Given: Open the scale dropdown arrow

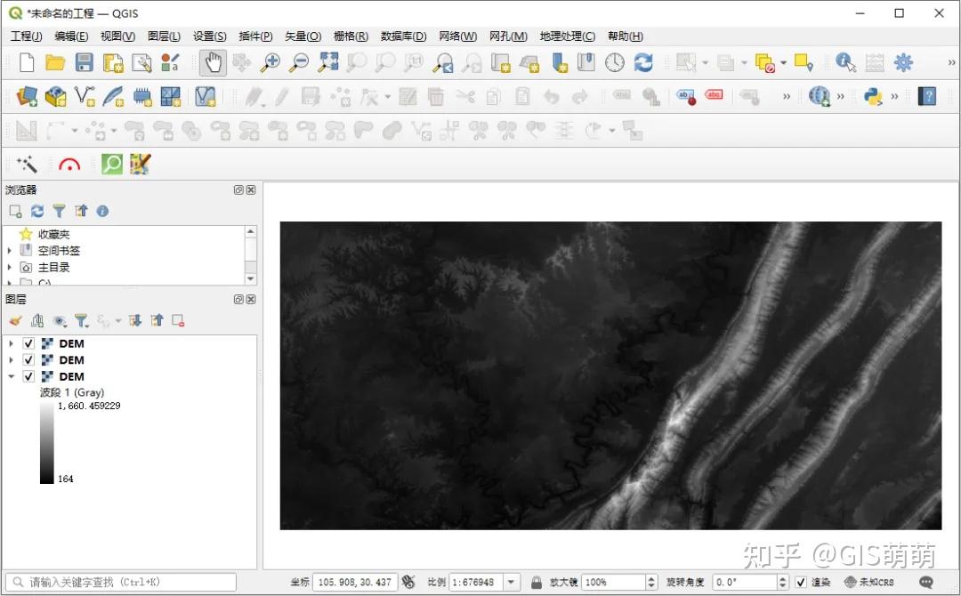Looking at the screenshot, I should pos(511,582).
